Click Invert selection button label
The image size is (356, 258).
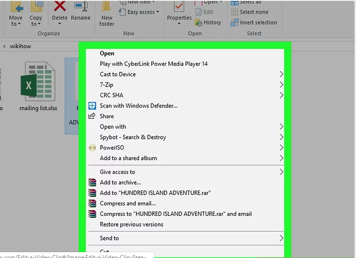(x=258, y=22)
